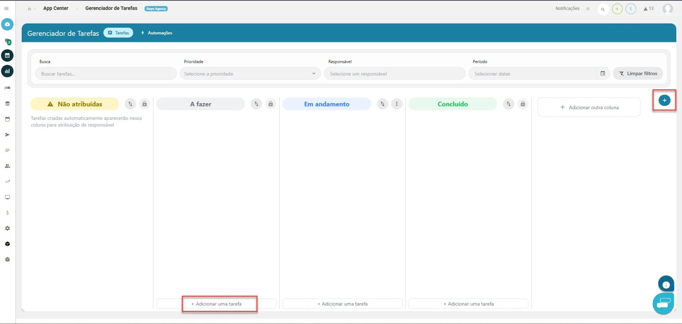Click the green plus circle in top bar
This screenshot has height=324, width=682.
pos(617,9)
